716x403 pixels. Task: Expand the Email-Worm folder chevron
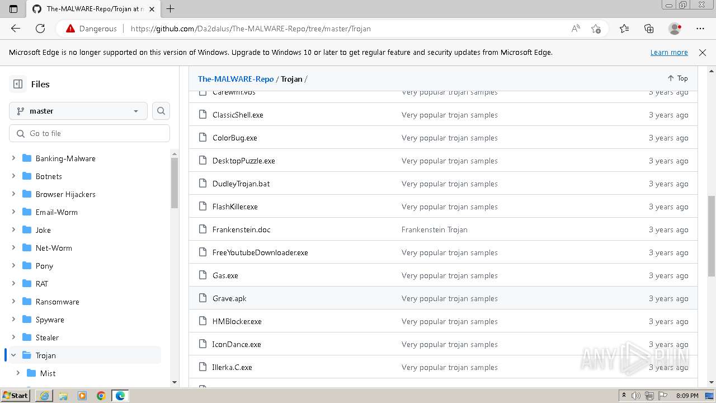13,212
